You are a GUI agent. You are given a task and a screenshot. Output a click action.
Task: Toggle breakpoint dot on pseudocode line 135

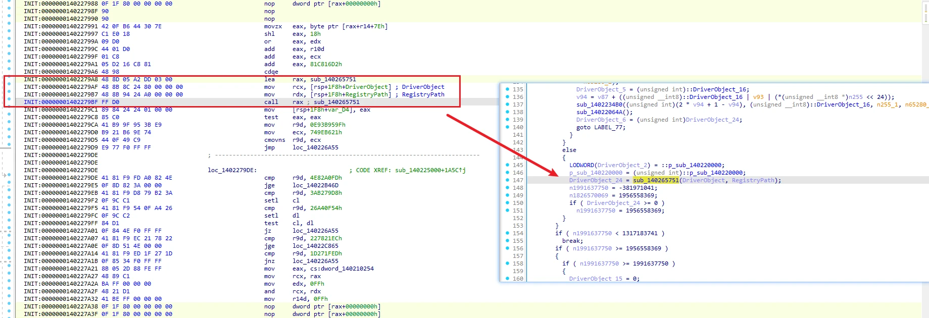click(507, 89)
